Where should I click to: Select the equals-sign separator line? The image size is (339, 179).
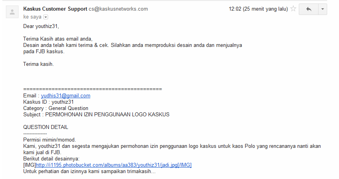point(93,89)
